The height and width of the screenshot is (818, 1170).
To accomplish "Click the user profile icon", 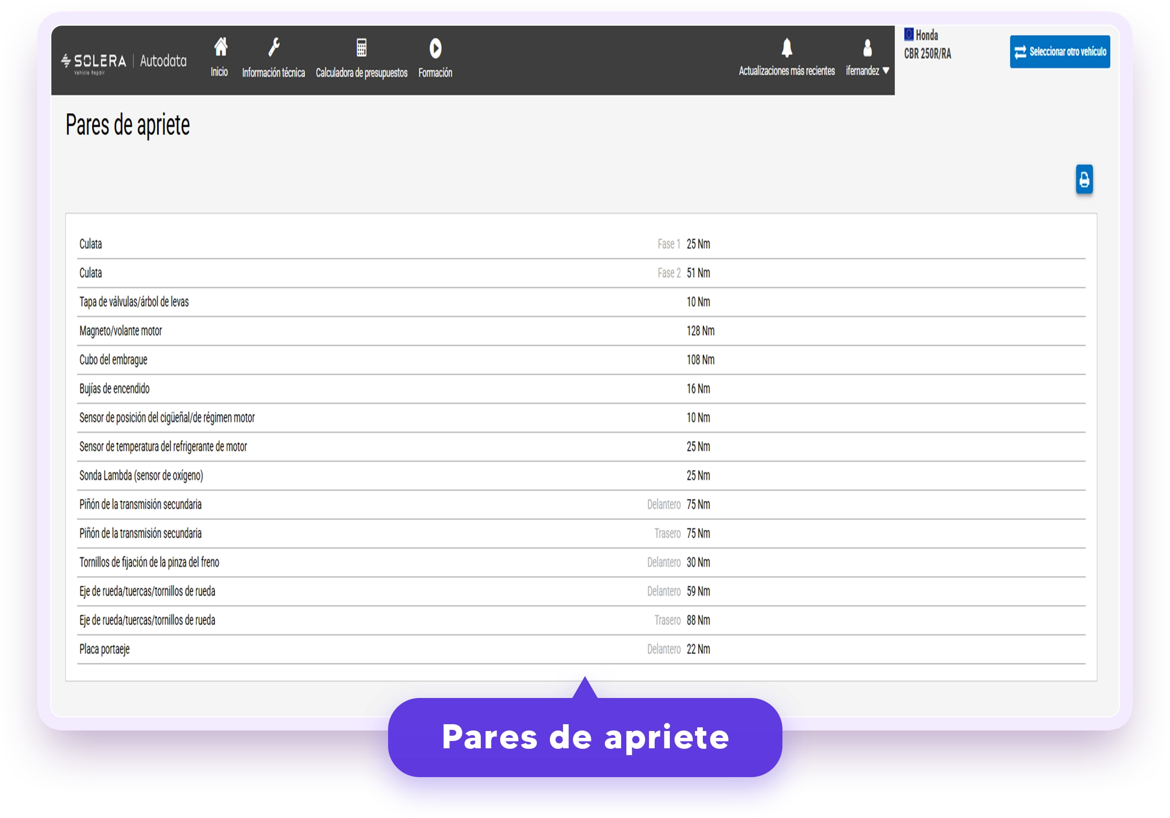I will point(867,48).
